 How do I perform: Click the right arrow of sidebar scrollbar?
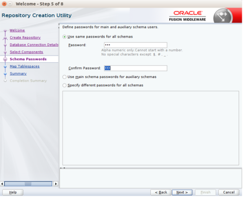[56, 184]
